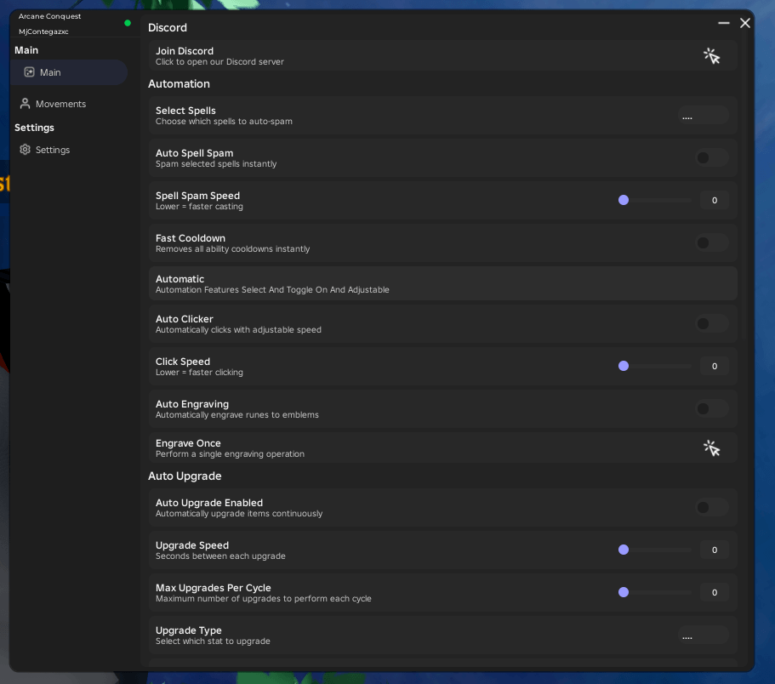Click the green status dot indicator
The height and width of the screenshot is (684, 775).
click(128, 23)
